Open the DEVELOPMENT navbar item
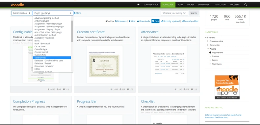 pos(204,5)
